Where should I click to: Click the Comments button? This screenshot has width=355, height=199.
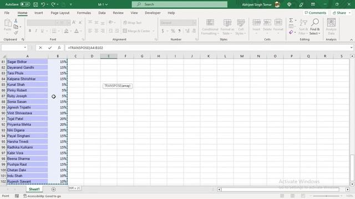coord(316,13)
